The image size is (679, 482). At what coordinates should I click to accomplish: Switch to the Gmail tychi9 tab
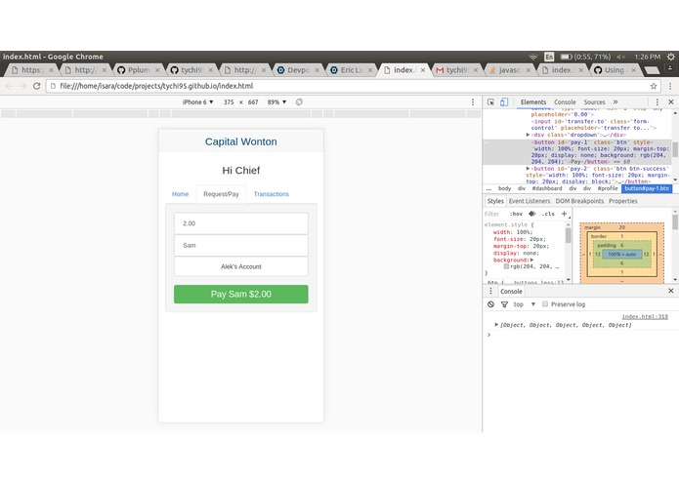457,69
